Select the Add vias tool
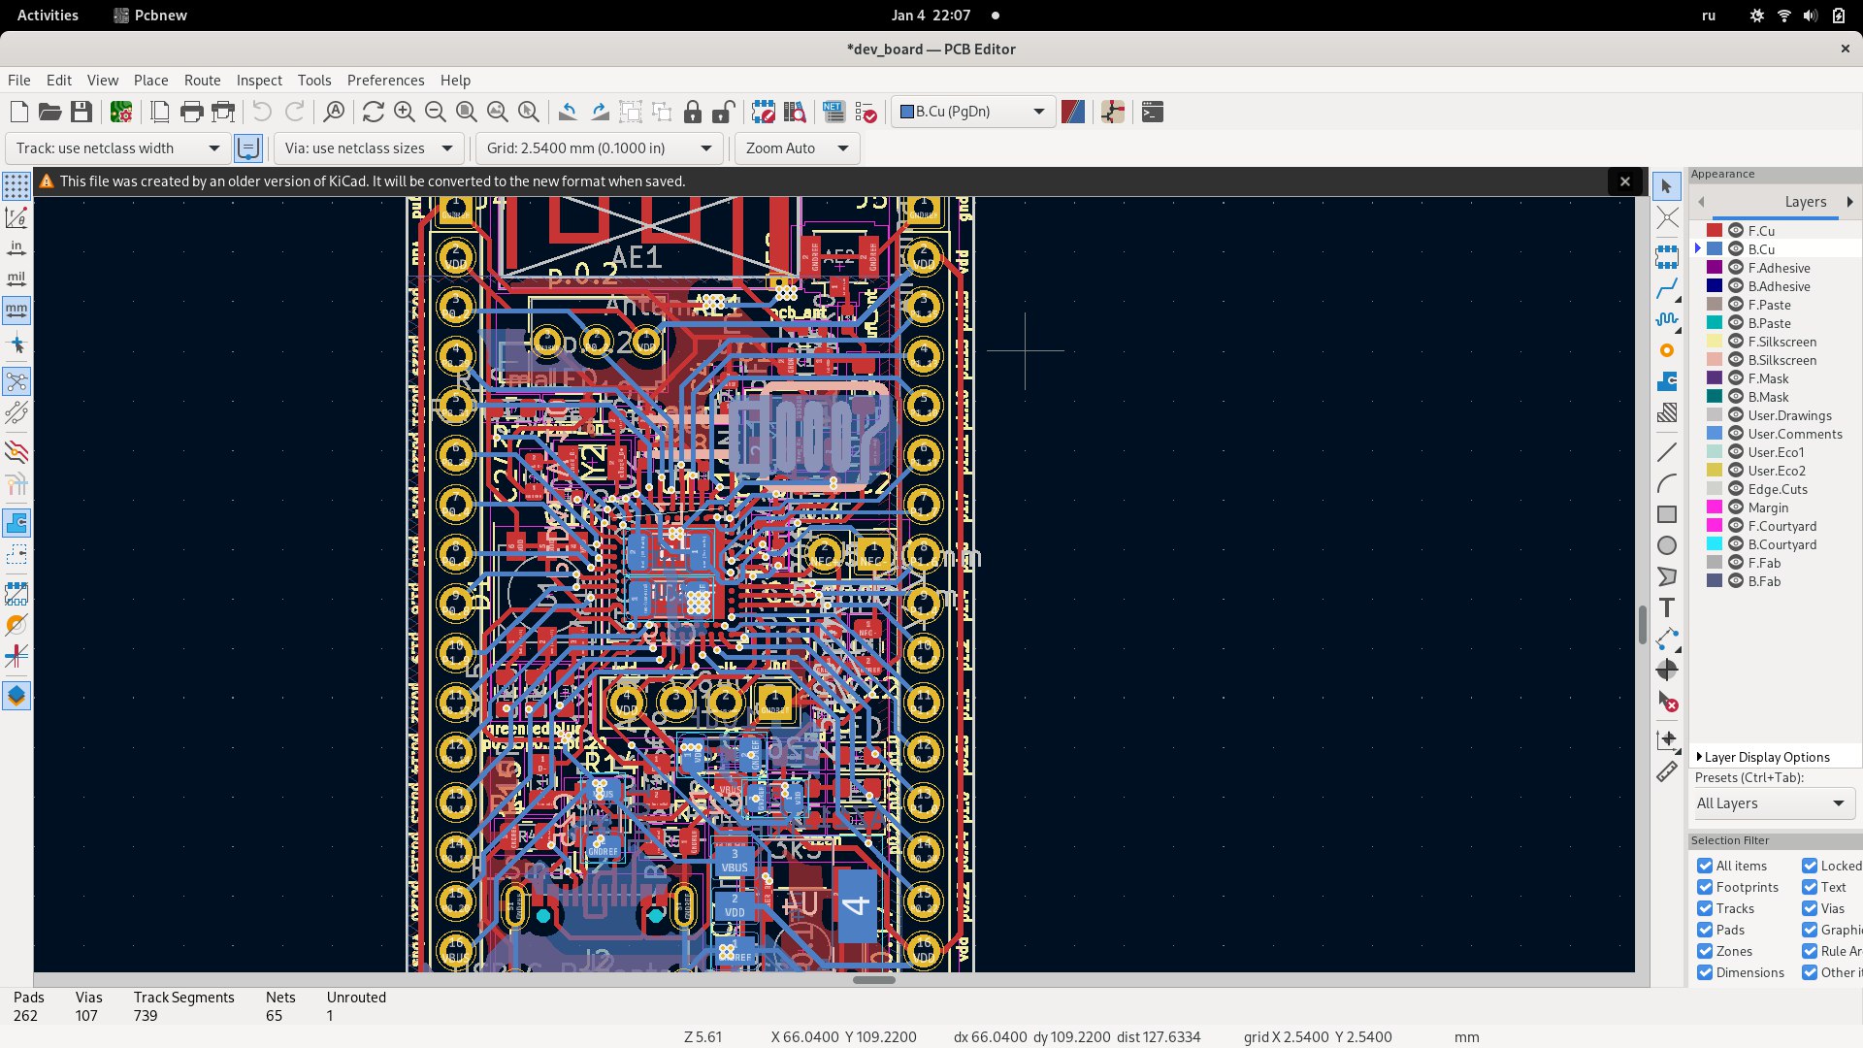The width and height of the screenshot is (1863, 1048). (1667, 350)
